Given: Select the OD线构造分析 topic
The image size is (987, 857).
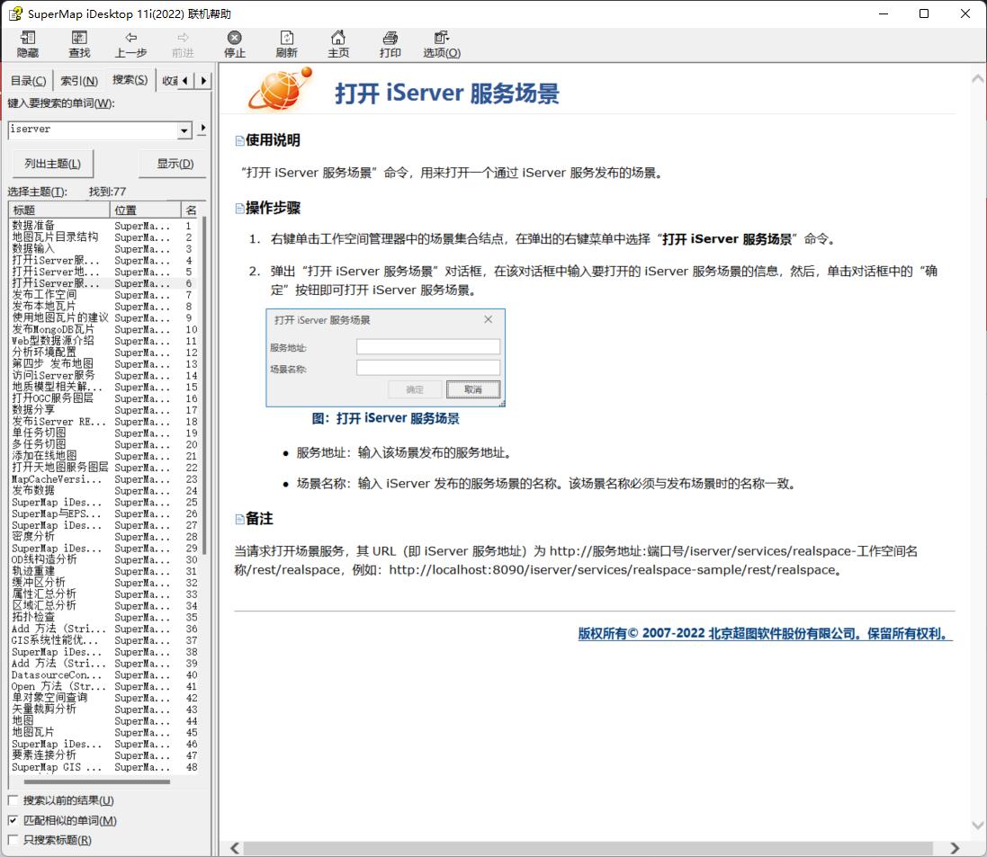Looking at the screenshot, I should click(44, 559).
